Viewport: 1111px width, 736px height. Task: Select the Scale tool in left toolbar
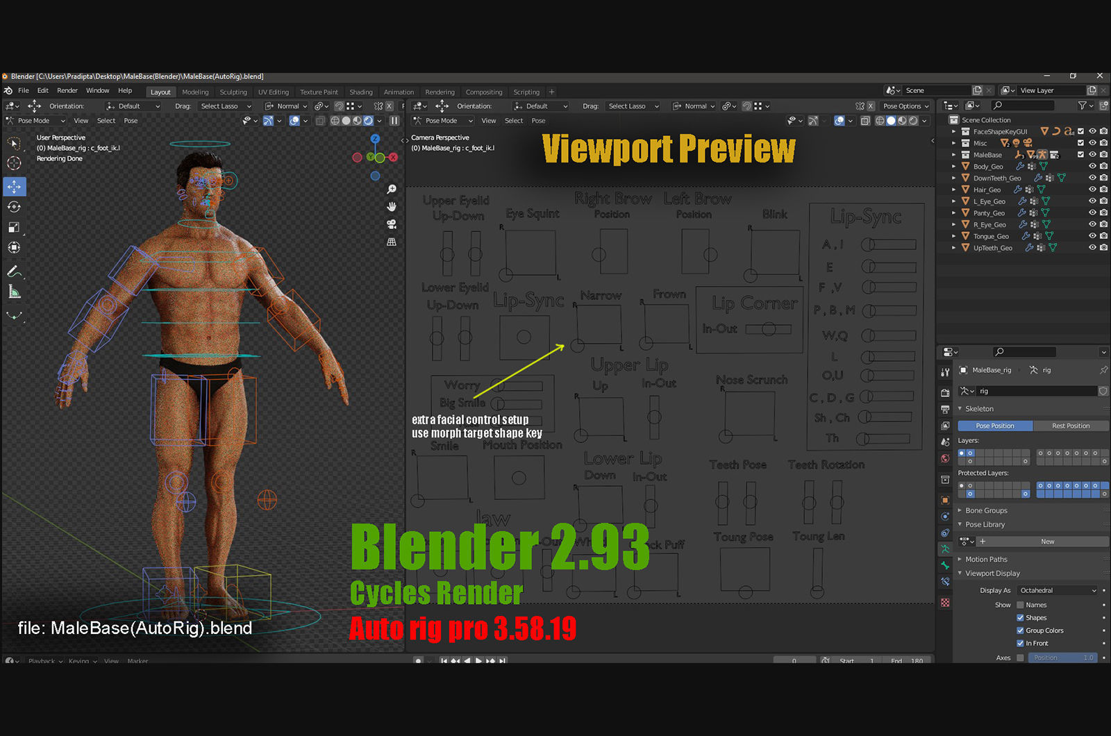pyautogui.click(x=14, y=227)
